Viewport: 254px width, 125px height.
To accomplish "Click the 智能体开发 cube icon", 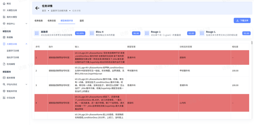I will coord(4,91).
